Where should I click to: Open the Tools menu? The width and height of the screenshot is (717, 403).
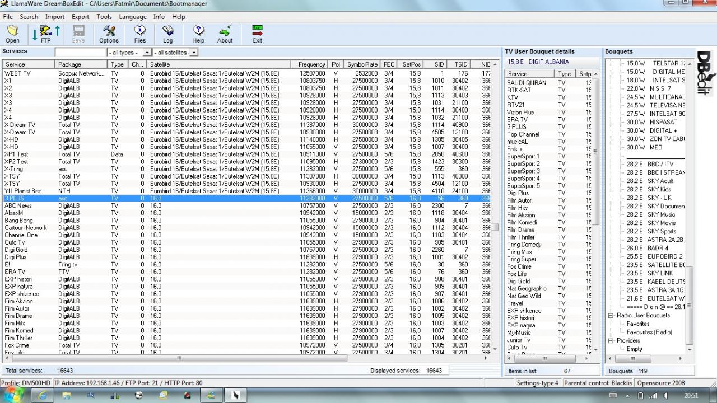click(x=104, y=17)
